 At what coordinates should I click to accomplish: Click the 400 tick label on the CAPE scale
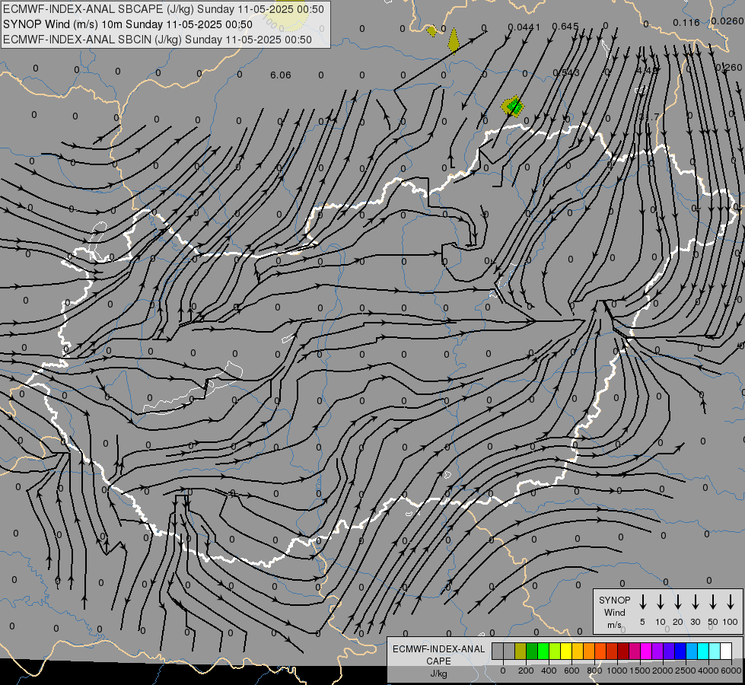(x=549, y=671)
